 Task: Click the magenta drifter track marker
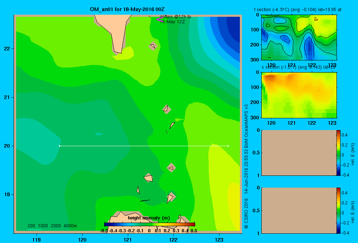click(x=159, y=20)
